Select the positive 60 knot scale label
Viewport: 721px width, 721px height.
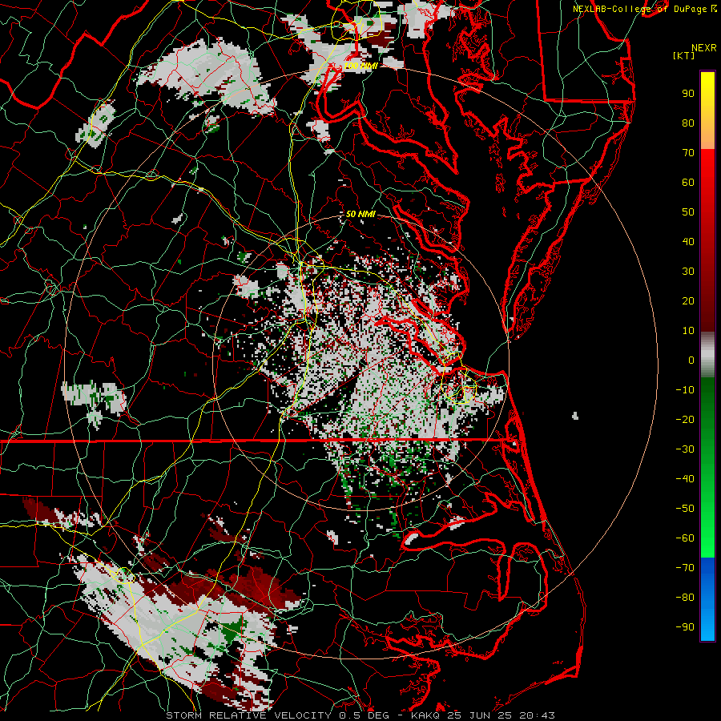click(688, 182)
